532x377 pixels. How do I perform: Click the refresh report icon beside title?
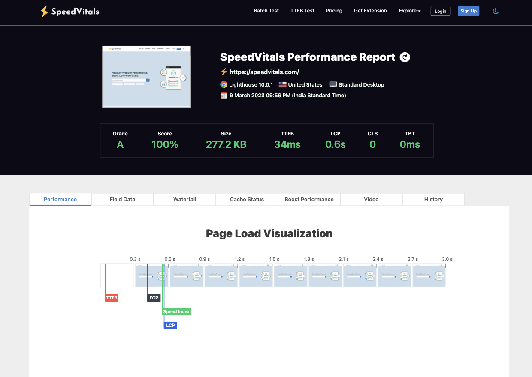(405, 57)
